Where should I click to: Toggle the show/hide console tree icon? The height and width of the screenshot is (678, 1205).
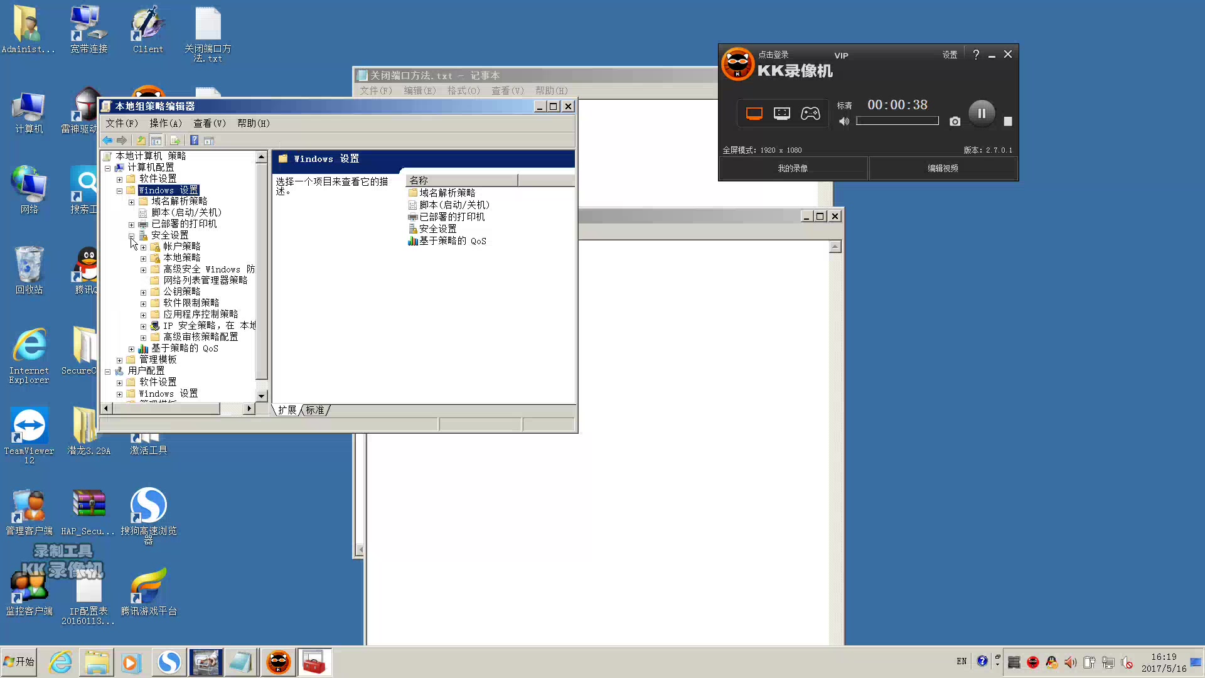pyautogui.click(x=156, y=141)
